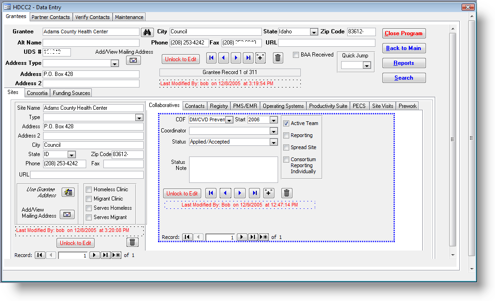Screen dimensions: 495x301
Task: Tick the Serves Homeless checkbox
Action: pyautogui.click(x=89, y=208)
